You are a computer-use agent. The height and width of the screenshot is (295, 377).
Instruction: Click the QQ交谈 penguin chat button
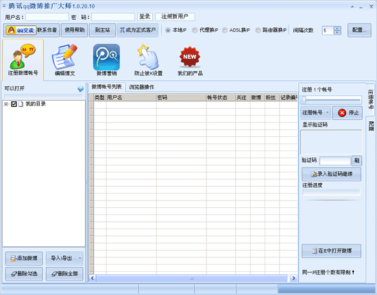(21, 30)
